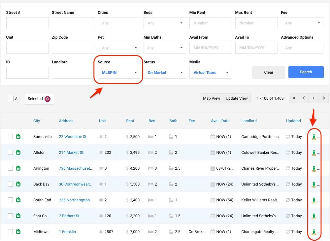
Task: Select the South End listing checkbox
Action: pyautogui.click(x=11, y=200)
